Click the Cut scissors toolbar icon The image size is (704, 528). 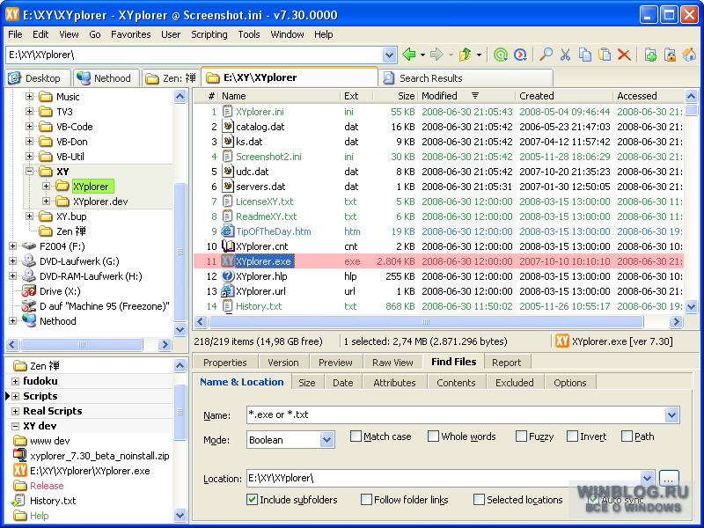(565, 55)
